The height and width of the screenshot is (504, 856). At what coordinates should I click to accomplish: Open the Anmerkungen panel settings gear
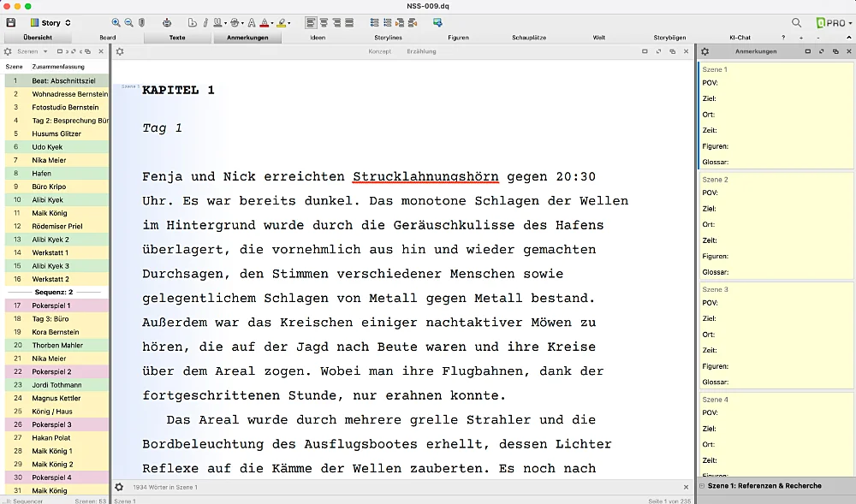pos(704,51)
